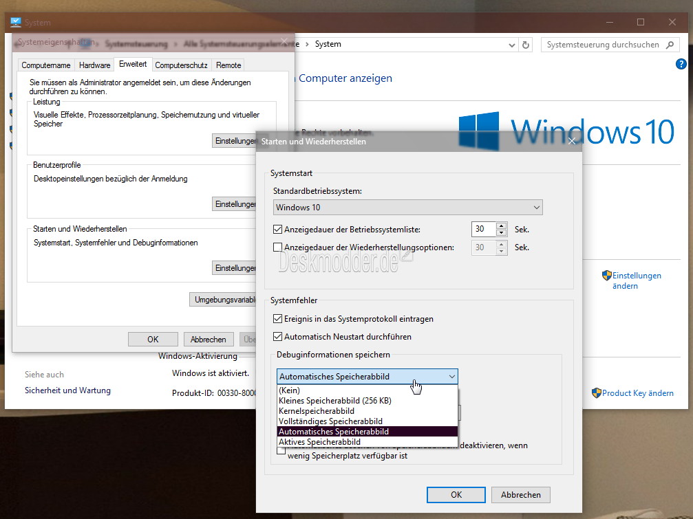Confirm Starten und Wiederherstellen with OK
Viewport: 693px width, 519px height.
456,495
